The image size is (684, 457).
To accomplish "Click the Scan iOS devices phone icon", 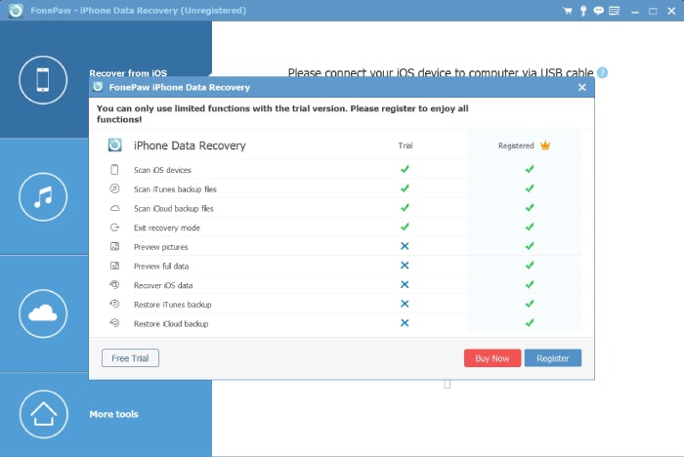I will (x=114, y=170).
